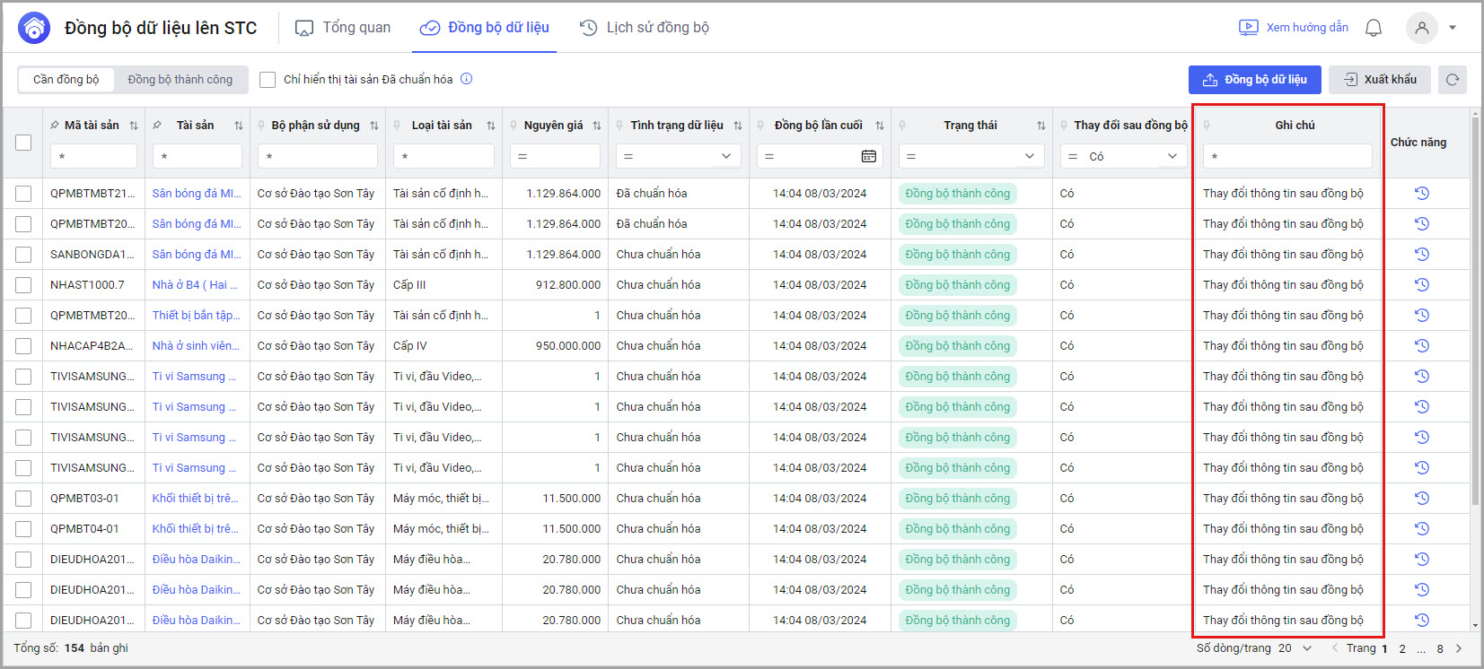
Task: Click the blue Đồng bộ dữ liệu button
Action: tap(1254, 80)
